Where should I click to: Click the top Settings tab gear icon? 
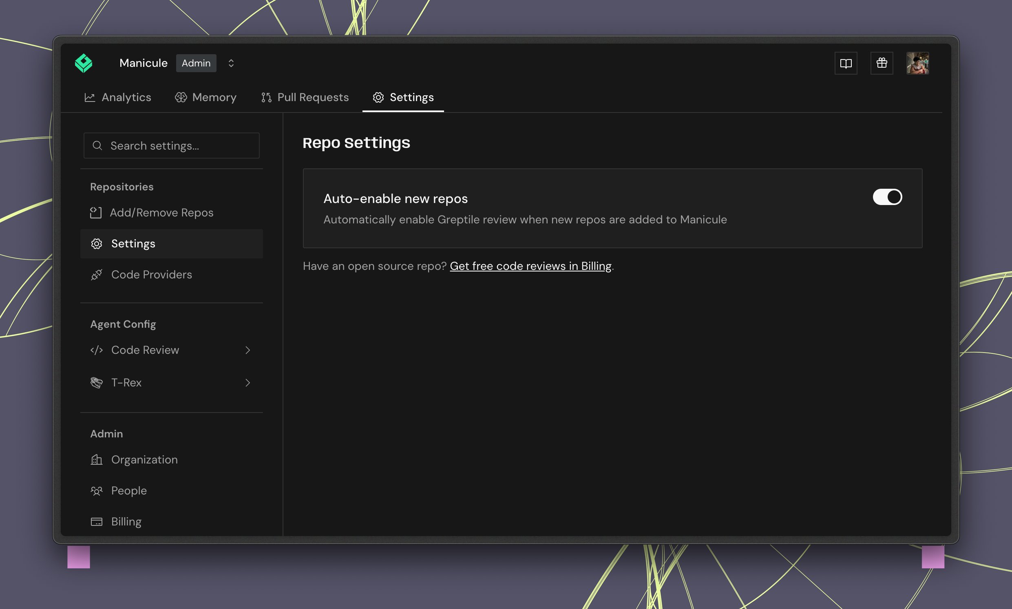[378, 97]
